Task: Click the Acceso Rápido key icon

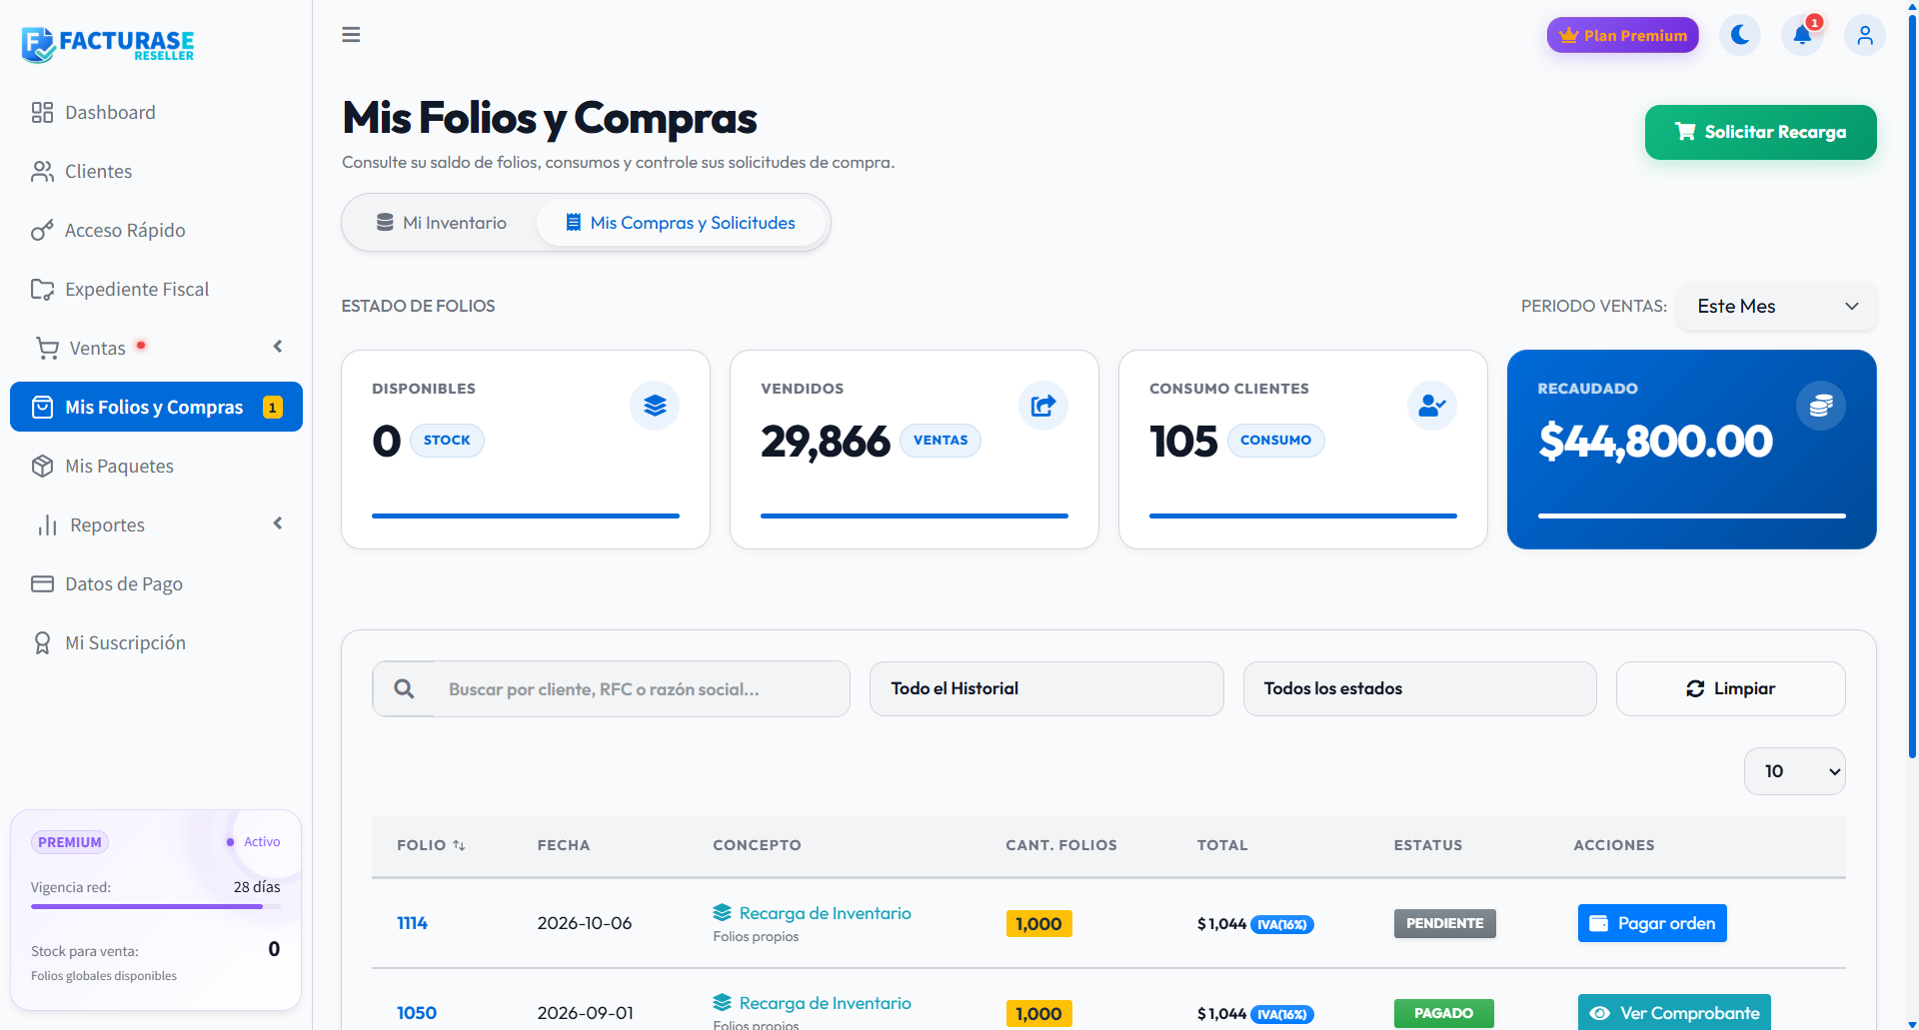Action: [x=42, y=230]
